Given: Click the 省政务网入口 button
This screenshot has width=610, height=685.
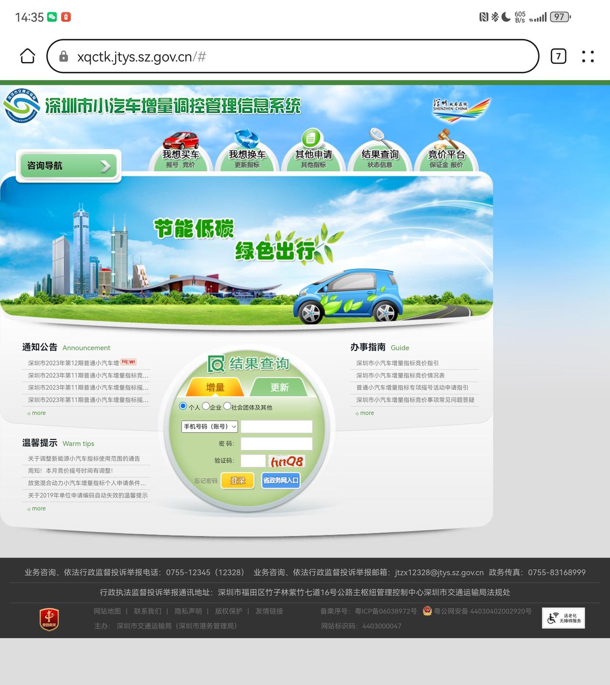Looking at the screenshot, I should [x=281, y=480].
